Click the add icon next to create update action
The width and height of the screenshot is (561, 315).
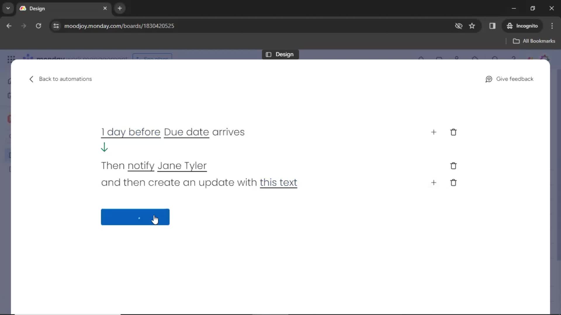coord(434,183)
